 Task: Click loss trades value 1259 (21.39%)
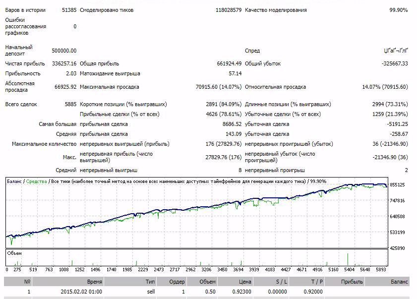click(390, 114)
